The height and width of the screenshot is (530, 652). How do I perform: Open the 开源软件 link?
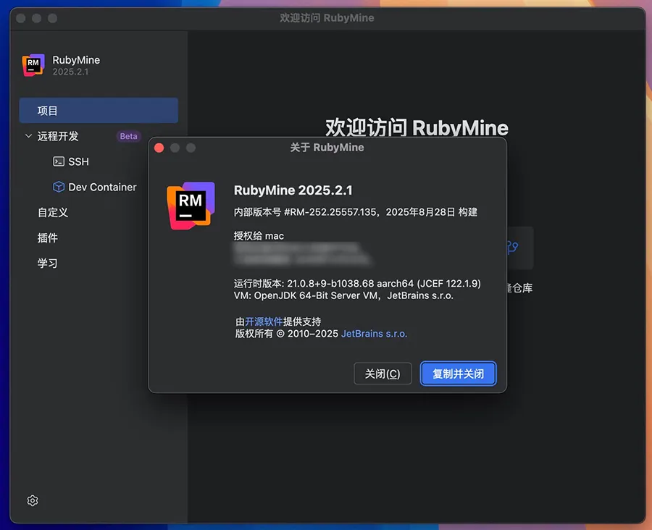click(264, 321)
